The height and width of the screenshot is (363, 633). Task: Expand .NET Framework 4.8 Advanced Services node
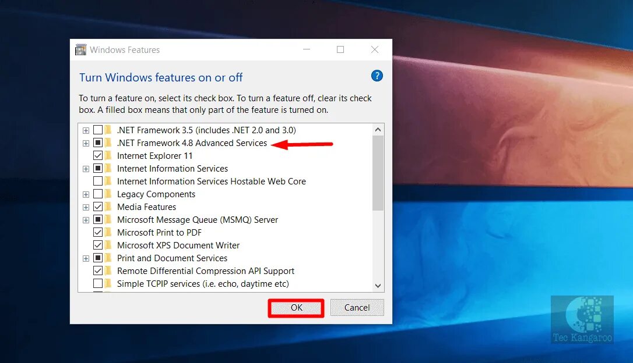click(86, 144)
